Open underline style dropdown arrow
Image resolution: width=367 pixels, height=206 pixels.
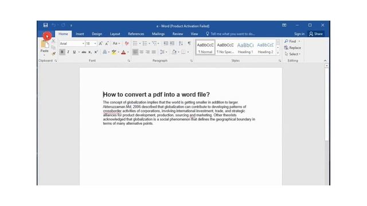coord(79,52)
